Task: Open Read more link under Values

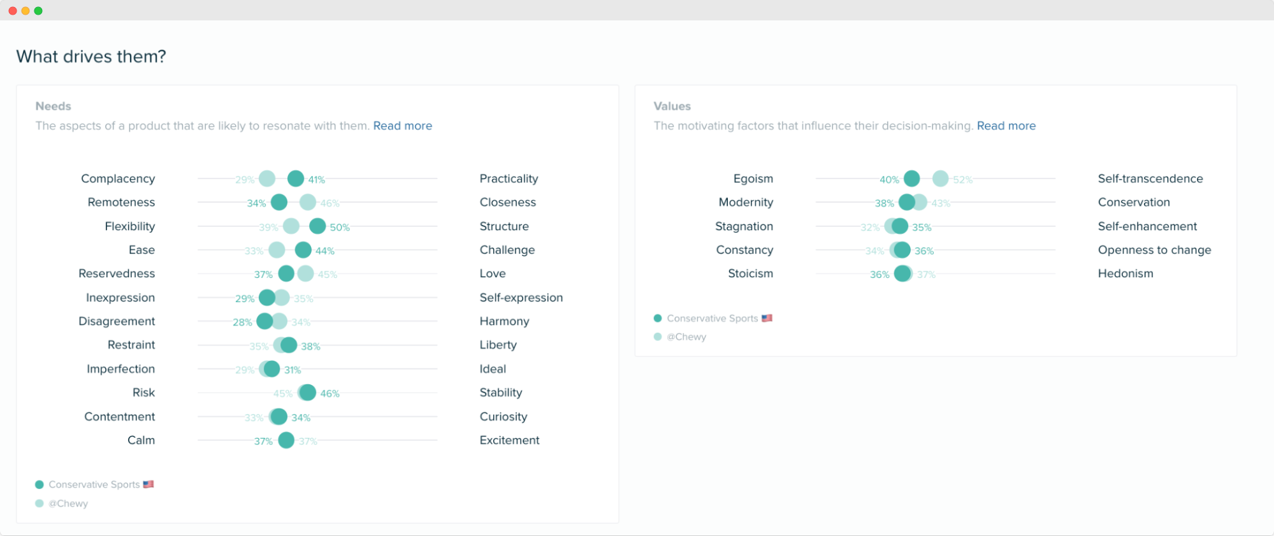Action: tap(1006, 126)
